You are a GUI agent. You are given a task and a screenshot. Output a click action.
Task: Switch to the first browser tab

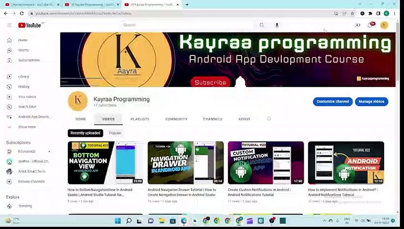coord(31,4)
